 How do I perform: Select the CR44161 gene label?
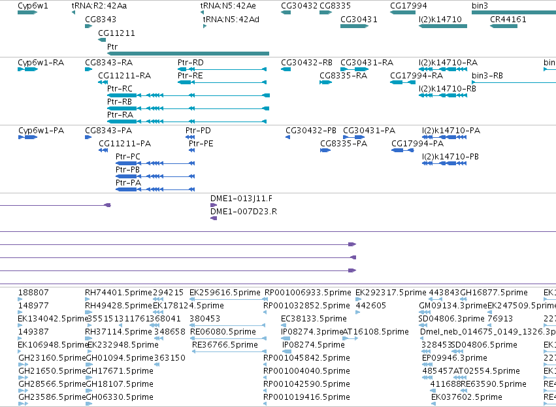click(508, 19)
